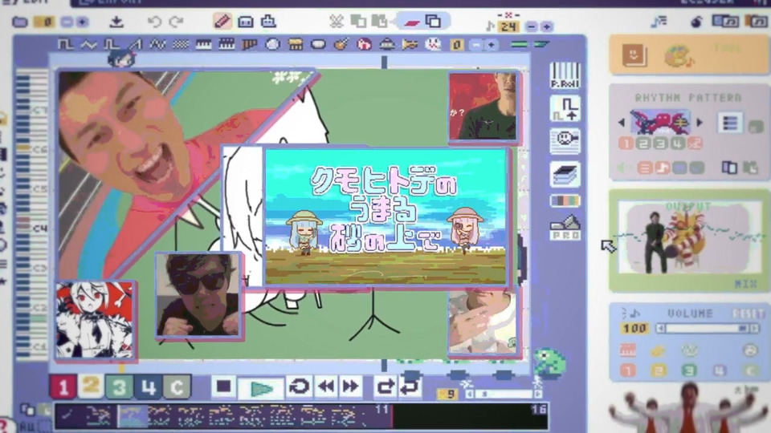
Task: Select the stamp tool
Action: point(268,21)
